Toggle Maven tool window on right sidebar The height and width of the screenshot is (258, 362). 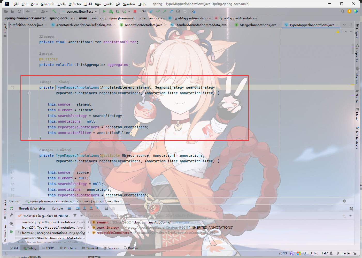point(357,114)
